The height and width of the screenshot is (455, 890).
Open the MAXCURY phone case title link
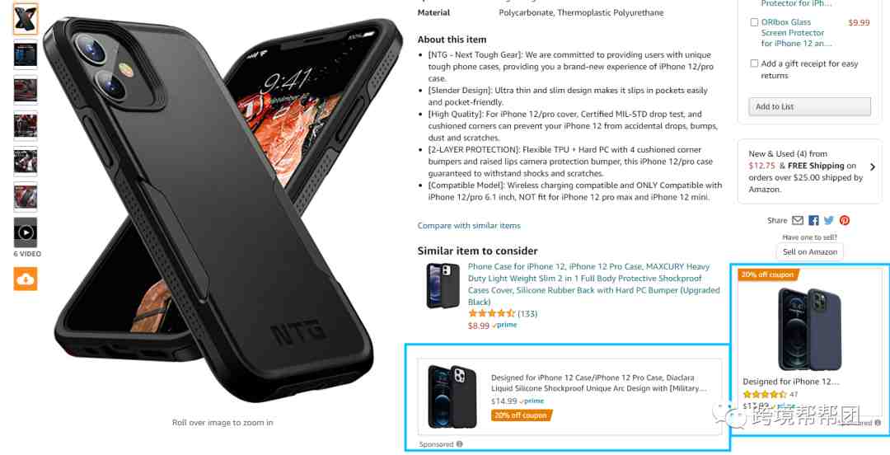coord(593,284)
